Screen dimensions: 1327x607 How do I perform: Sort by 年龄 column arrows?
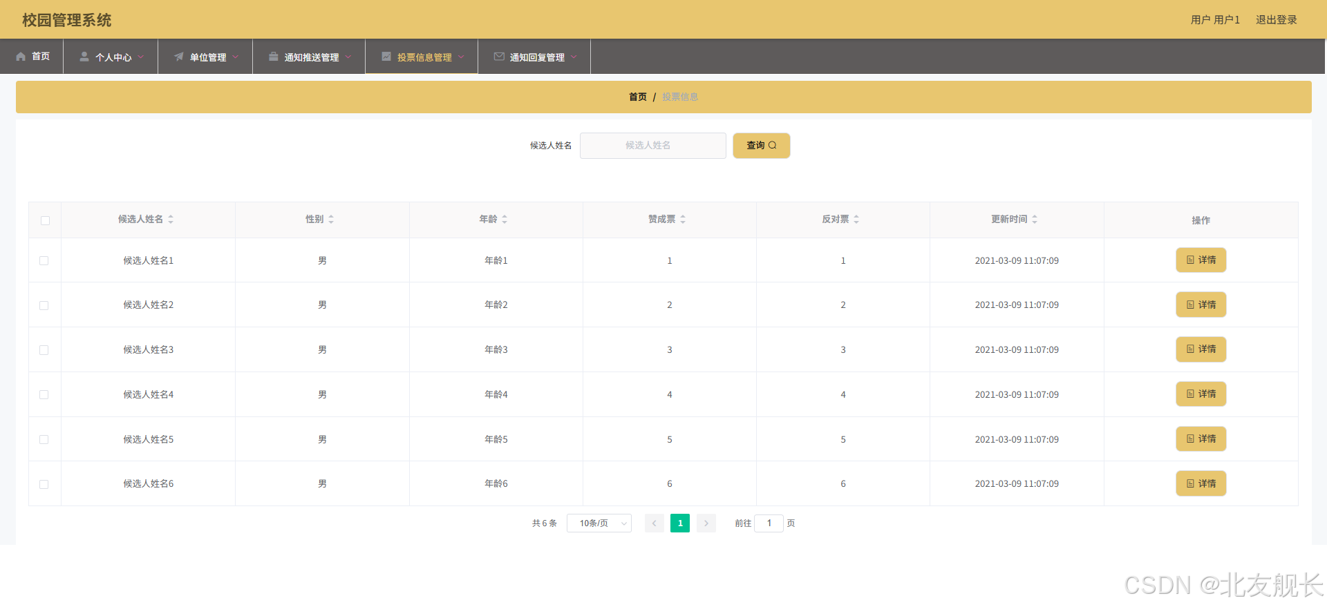[x=505, y=219]
